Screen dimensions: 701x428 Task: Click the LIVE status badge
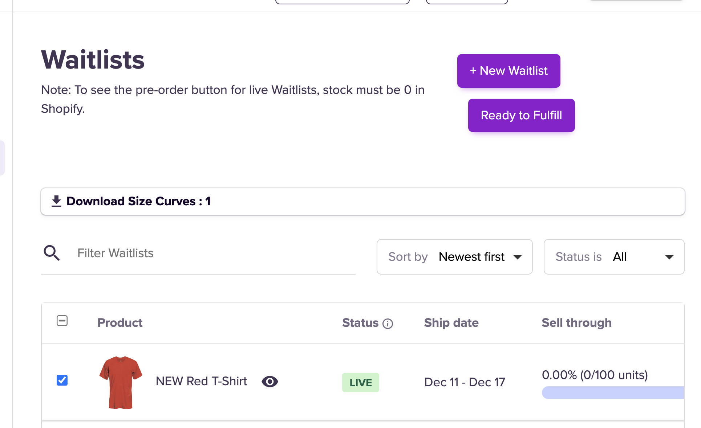(x=360, y=383)
